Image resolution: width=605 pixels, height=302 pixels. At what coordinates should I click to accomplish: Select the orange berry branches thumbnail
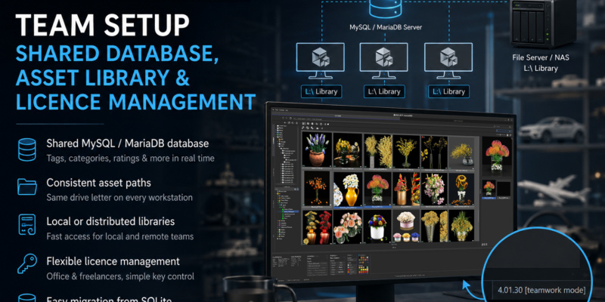pyautogui.click(x=317, y=188)
